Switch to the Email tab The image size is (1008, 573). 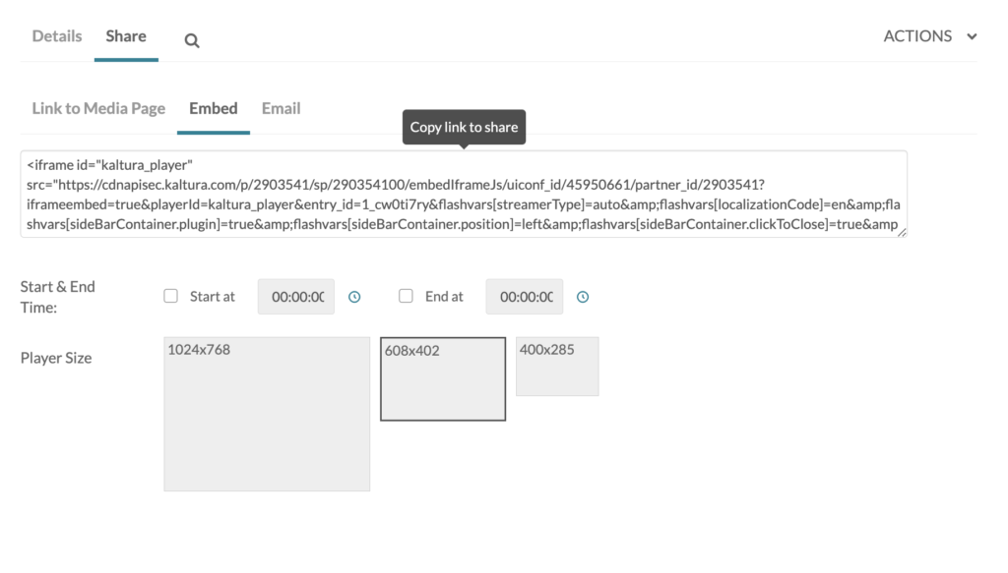tap(281, 108)
